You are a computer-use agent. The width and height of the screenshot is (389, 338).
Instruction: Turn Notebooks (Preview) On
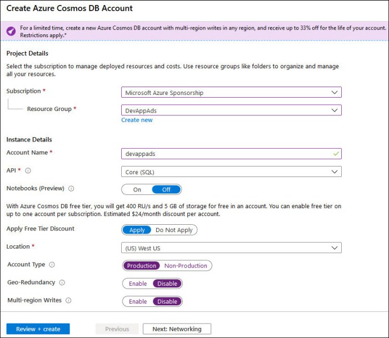[137, 190]
